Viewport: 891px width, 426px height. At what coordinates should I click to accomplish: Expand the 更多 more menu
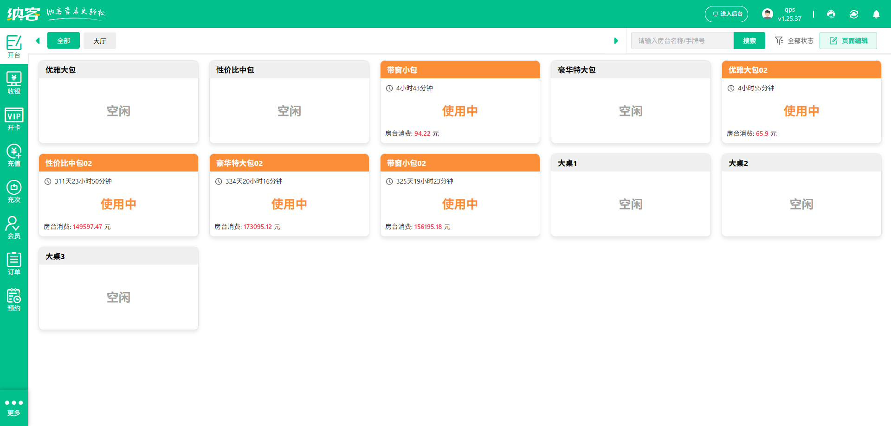pyautogui.click(x=14, y=407)
